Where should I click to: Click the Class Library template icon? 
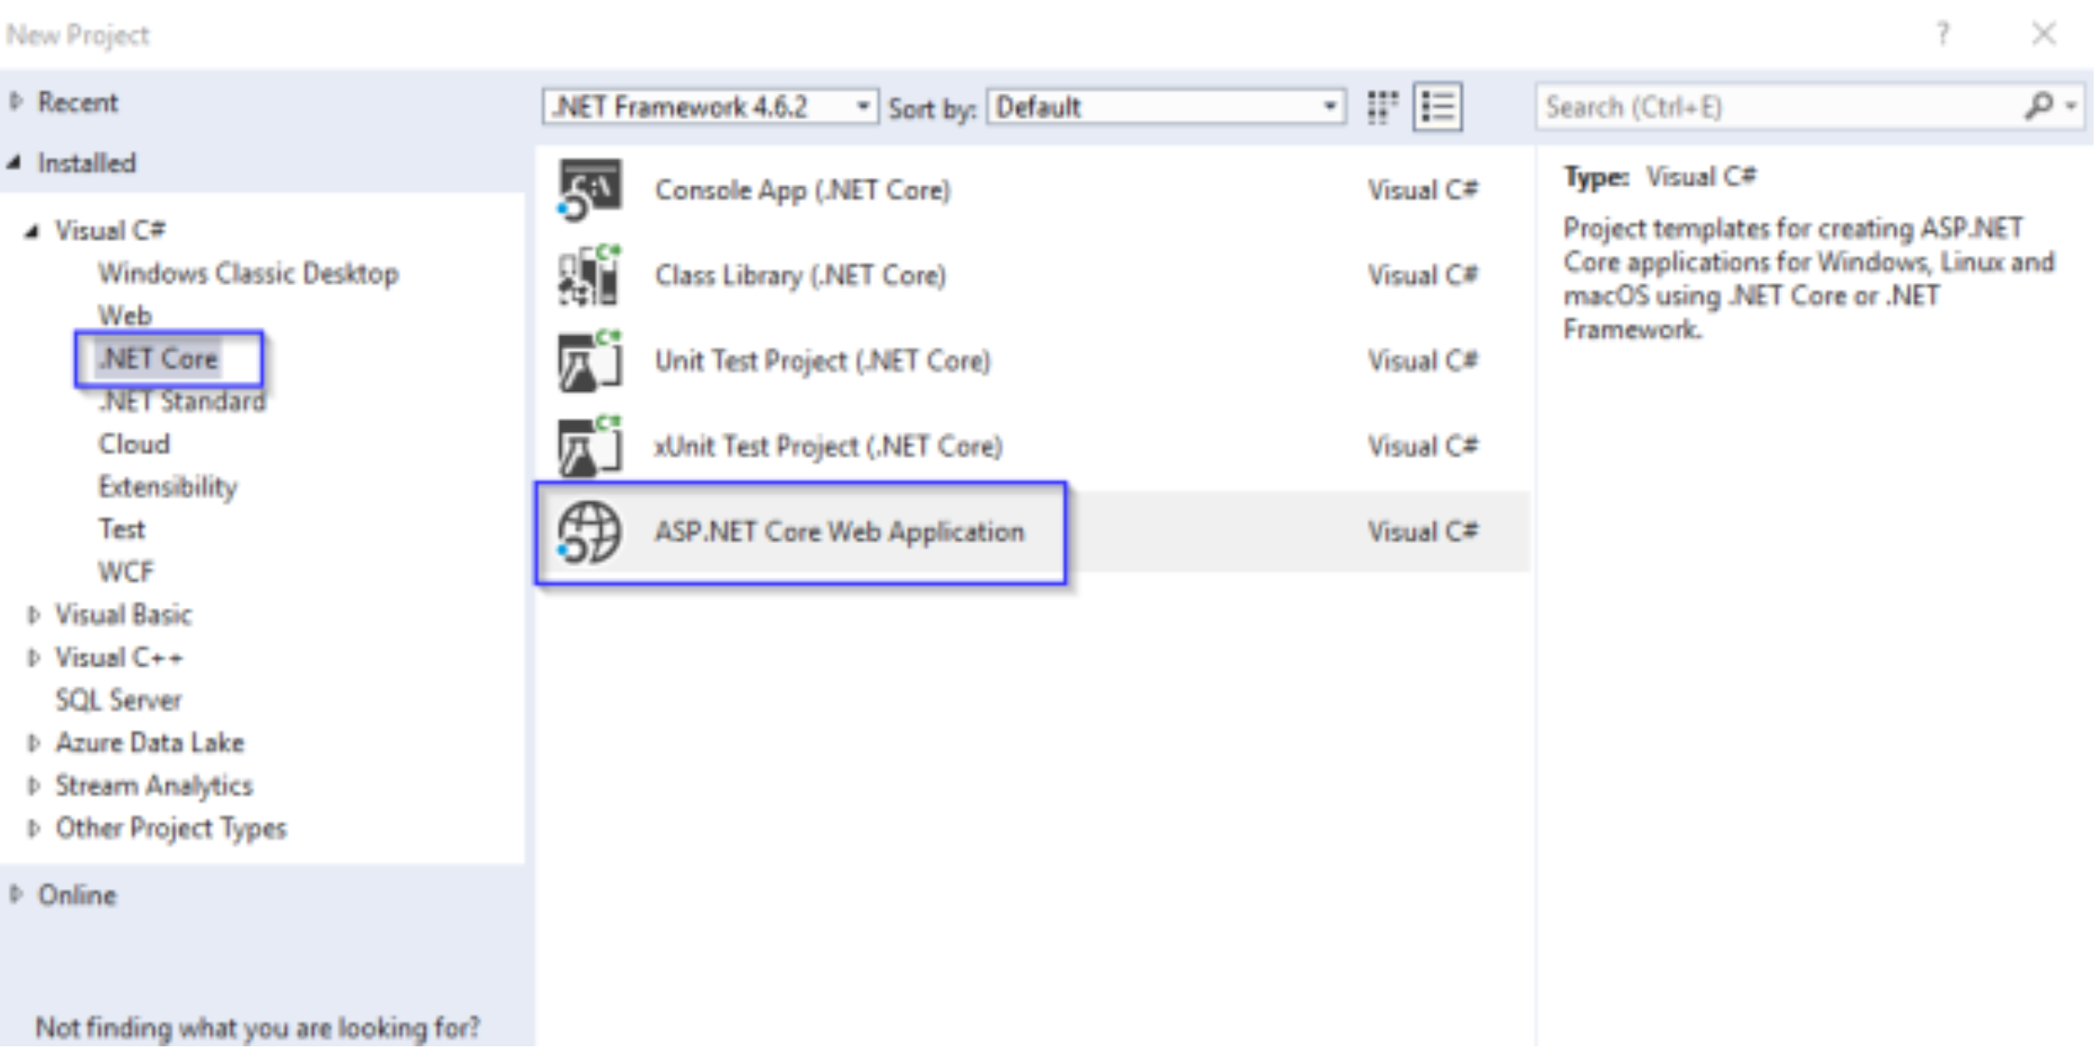(x=589, y=275)
